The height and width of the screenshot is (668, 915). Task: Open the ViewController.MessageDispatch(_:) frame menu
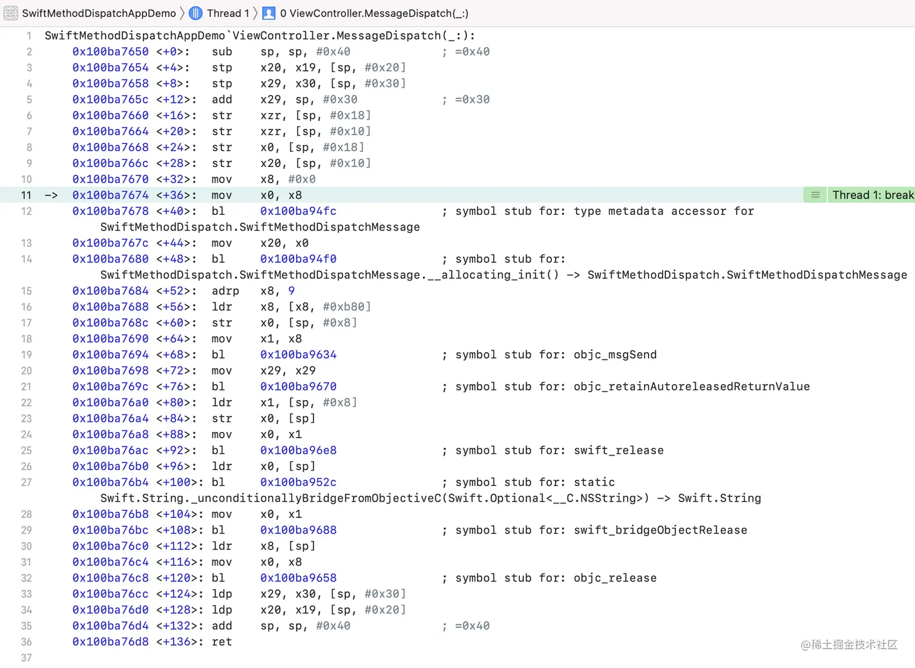click(x=374, y=13)
